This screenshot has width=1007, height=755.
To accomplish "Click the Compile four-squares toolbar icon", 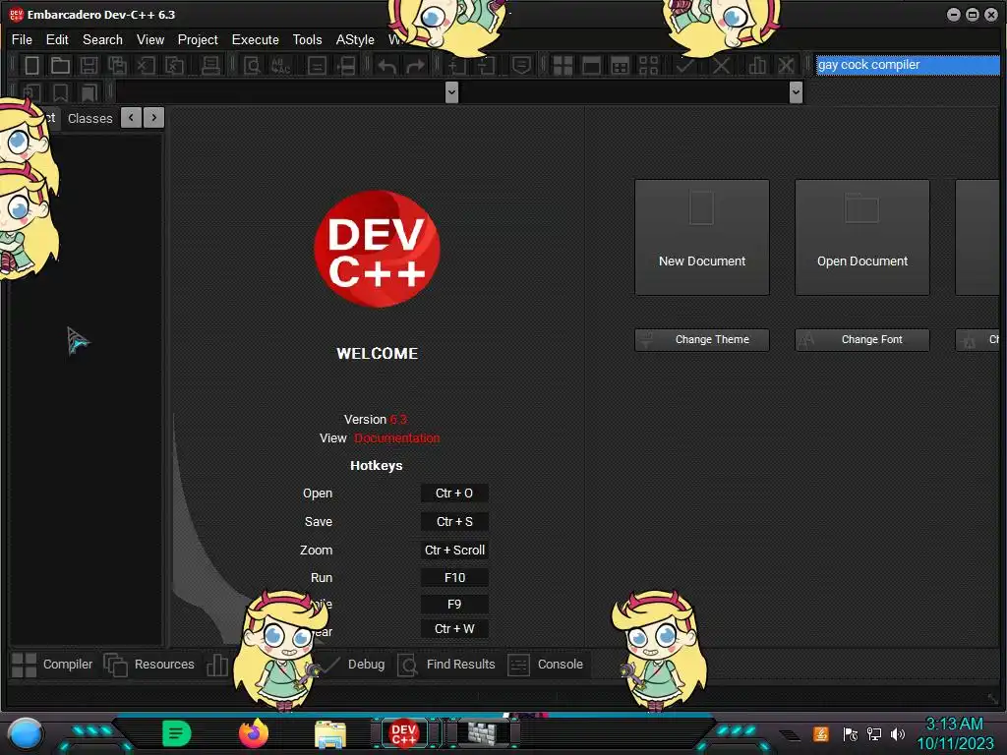I will (563, 66).
